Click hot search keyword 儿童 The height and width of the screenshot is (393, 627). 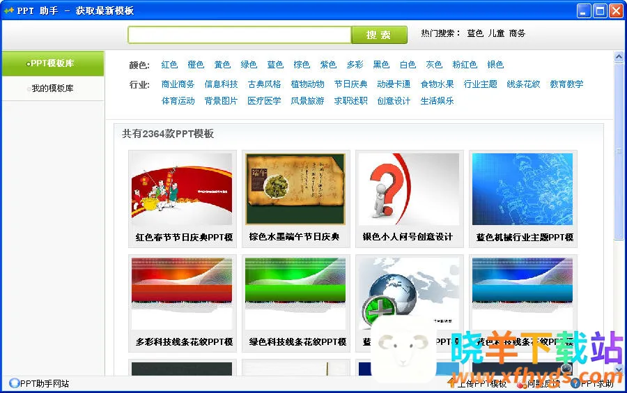coord(496,33)
